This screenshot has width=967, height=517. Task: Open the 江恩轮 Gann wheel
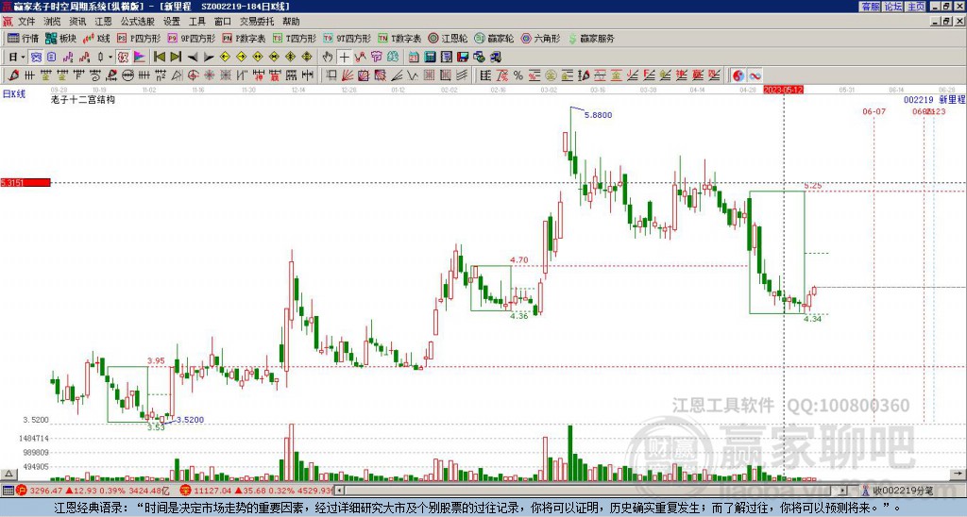coord(448,38)
